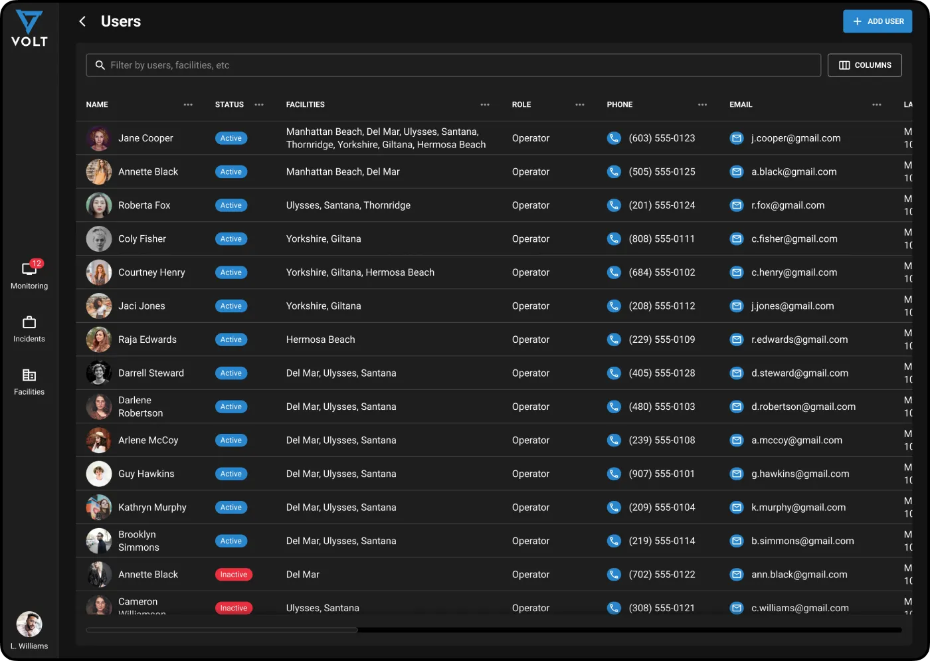
Task: Open the COLUMNS panel
Action: [864, 64]
